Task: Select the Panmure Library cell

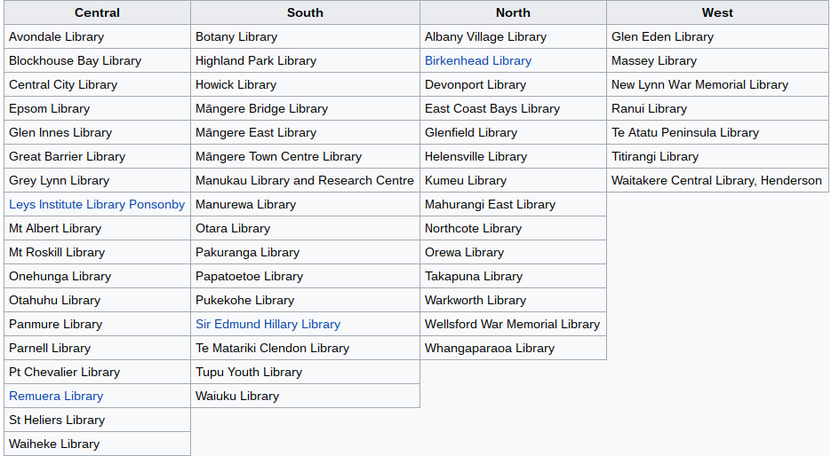Action: click(97, 325)
